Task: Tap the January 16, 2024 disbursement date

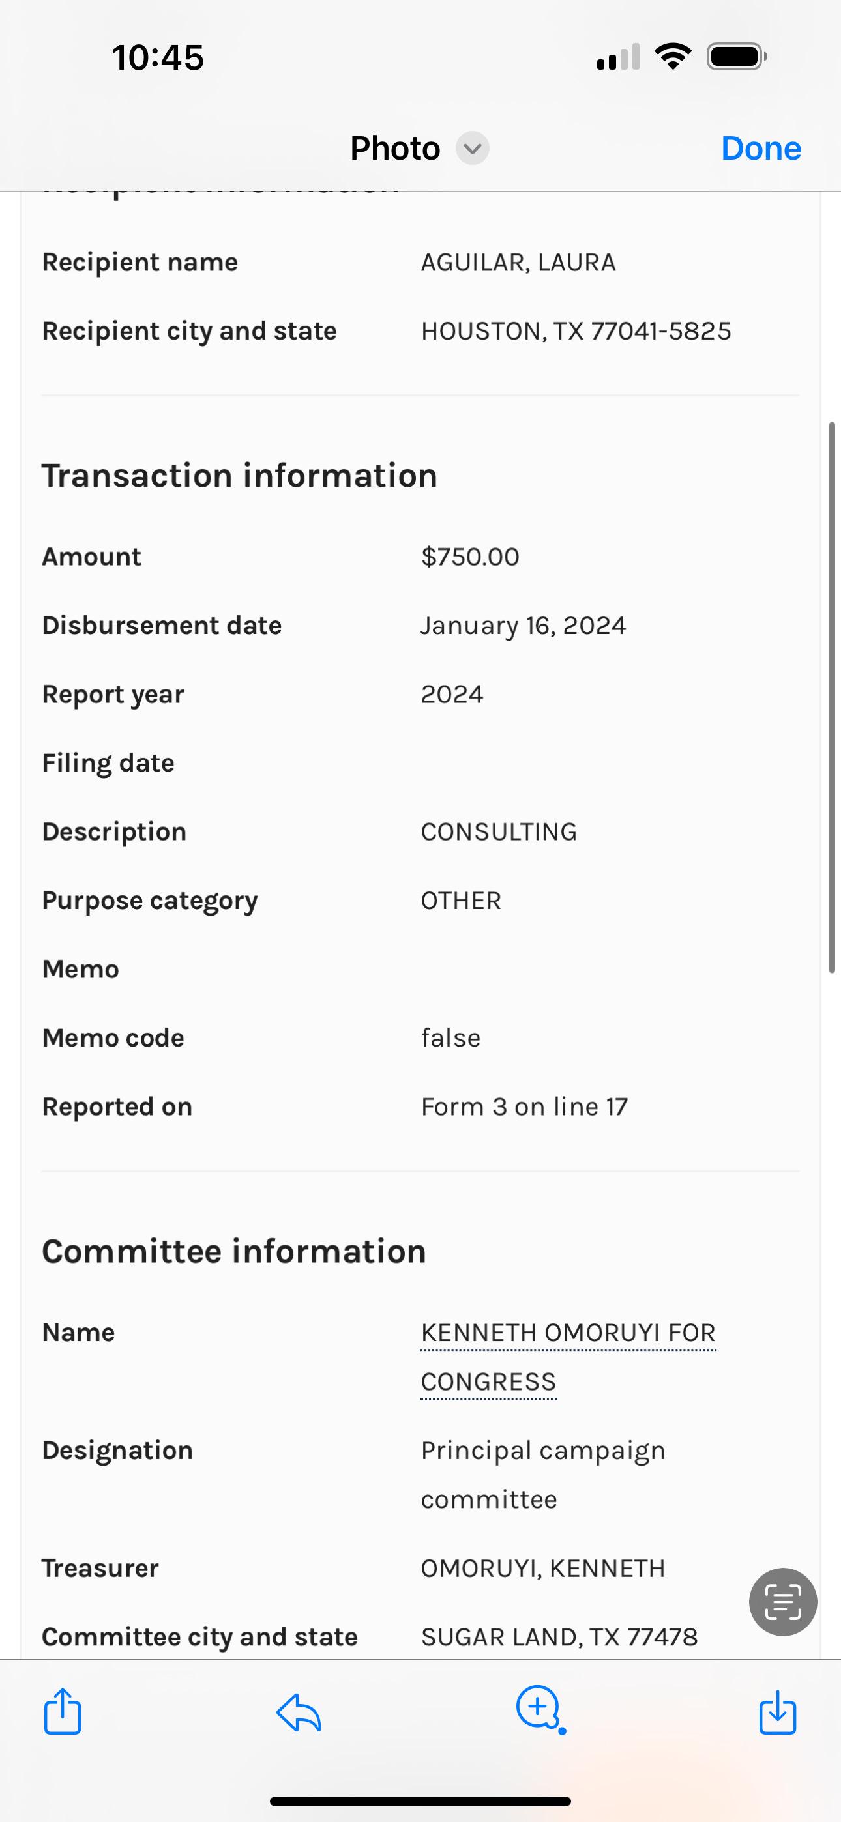Action: coord(523,625)
